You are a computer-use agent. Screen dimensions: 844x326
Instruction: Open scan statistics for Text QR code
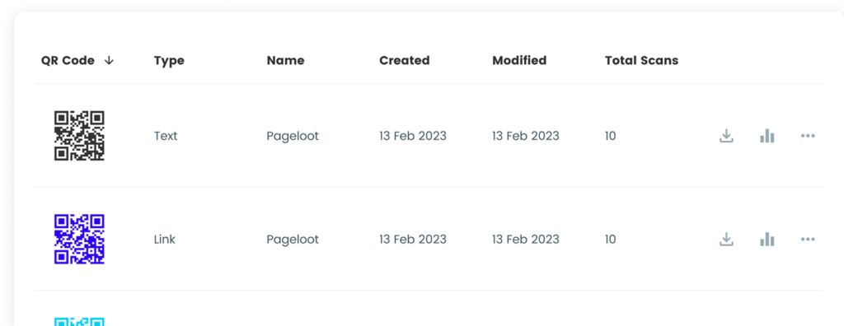coord(767,136)
